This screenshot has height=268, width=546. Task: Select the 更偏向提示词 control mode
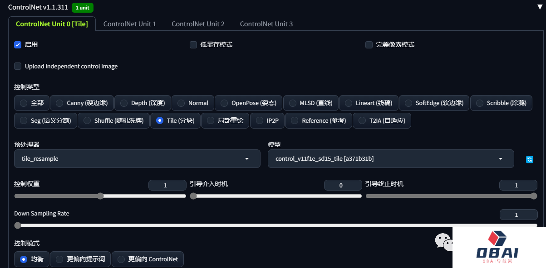80,259
